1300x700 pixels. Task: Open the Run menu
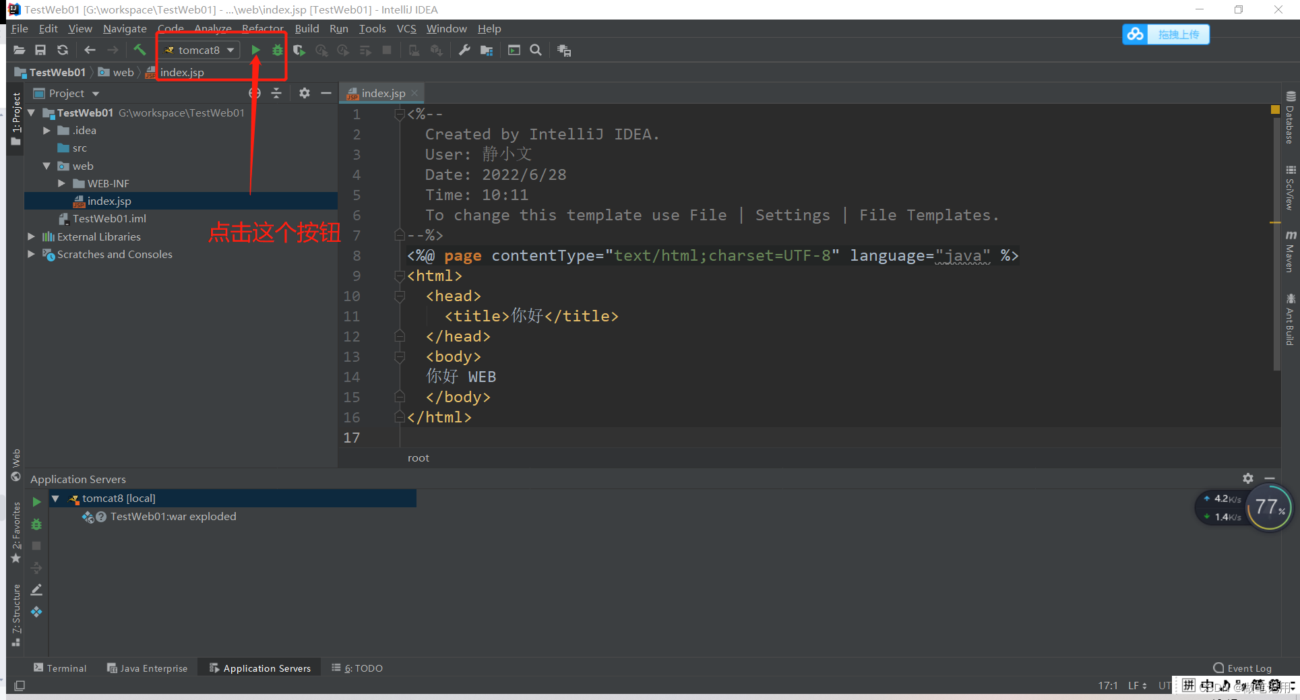(x=339, y=28)
